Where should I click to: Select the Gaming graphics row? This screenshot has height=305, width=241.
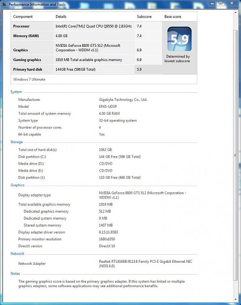coord(86,60)
